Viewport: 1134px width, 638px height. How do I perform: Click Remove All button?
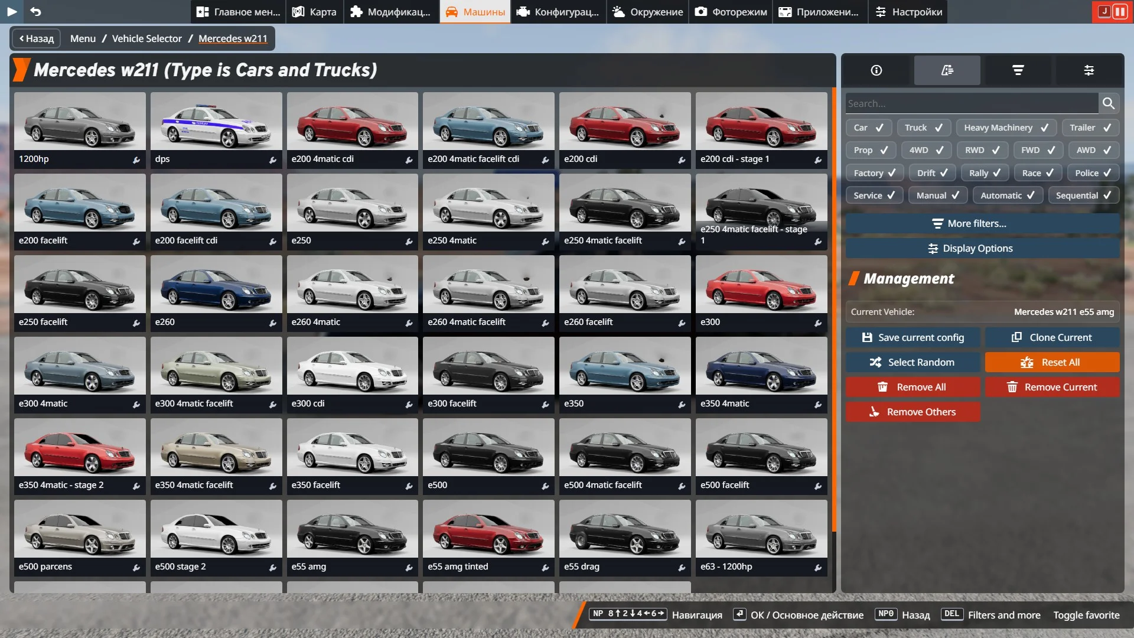913,387
